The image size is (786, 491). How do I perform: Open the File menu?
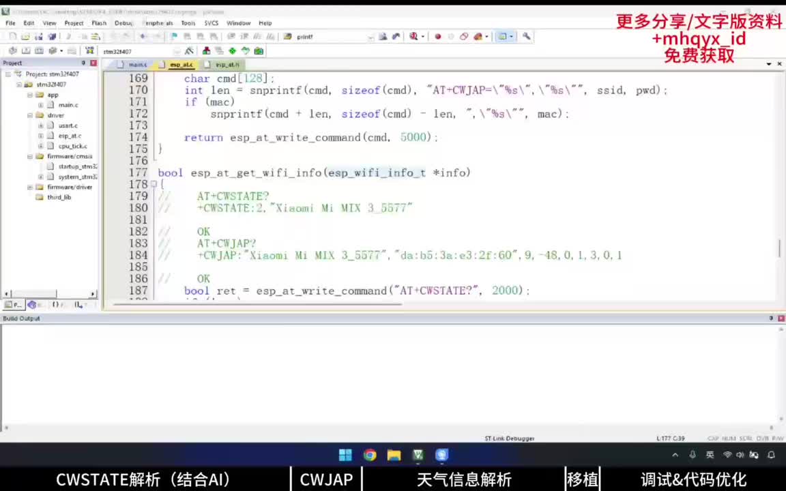10,23
